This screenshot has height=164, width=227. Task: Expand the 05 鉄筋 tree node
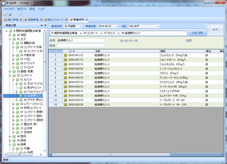pyautogui.click(x=10, y=141)
